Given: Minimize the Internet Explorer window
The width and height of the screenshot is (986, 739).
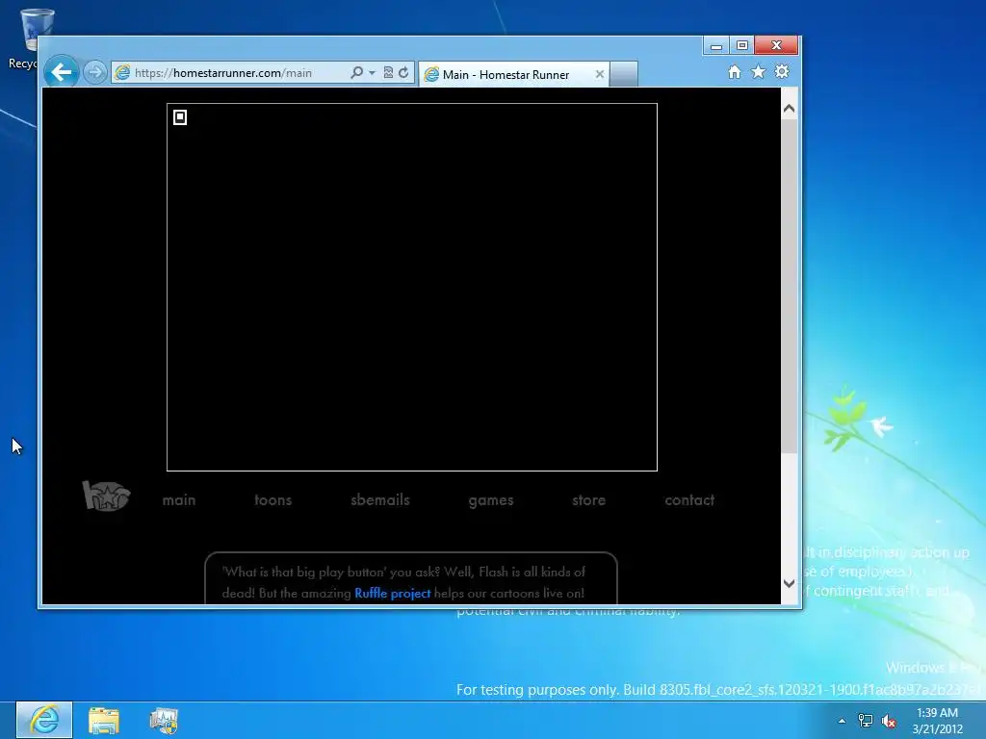Looking at the screenshot, I should point(715,46).
